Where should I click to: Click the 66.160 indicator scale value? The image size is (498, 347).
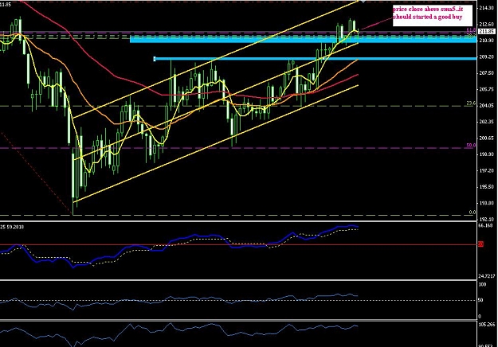click(485, 225)
